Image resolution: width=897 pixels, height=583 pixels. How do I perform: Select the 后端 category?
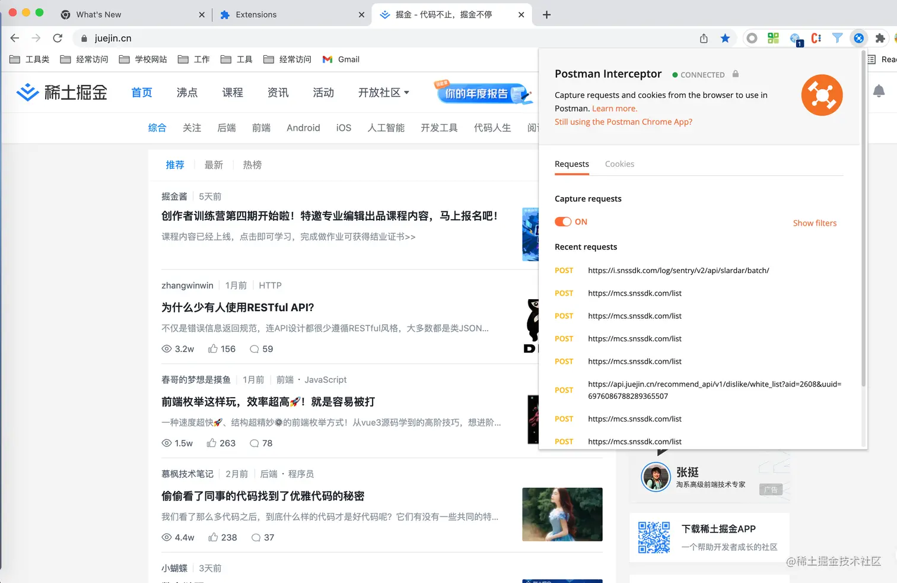pyautogui.click(x=227, y=128)
